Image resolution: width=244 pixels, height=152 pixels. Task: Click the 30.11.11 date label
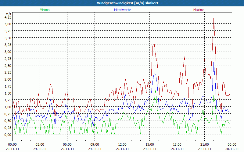point(232,149)
